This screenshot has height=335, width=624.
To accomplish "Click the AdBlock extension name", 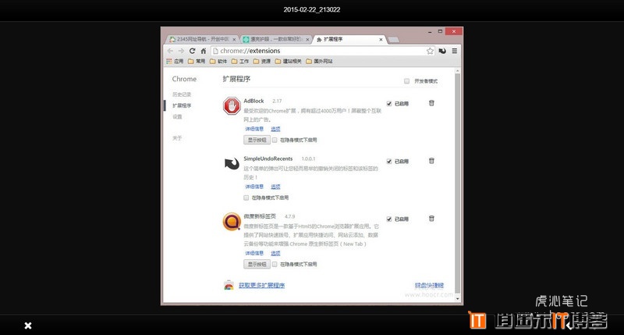I will (254, 102).
